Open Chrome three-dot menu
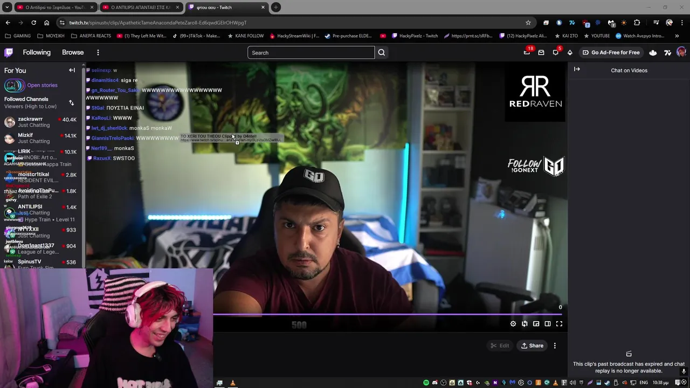Viewport: 690px width, 388px height. point(682,23)
